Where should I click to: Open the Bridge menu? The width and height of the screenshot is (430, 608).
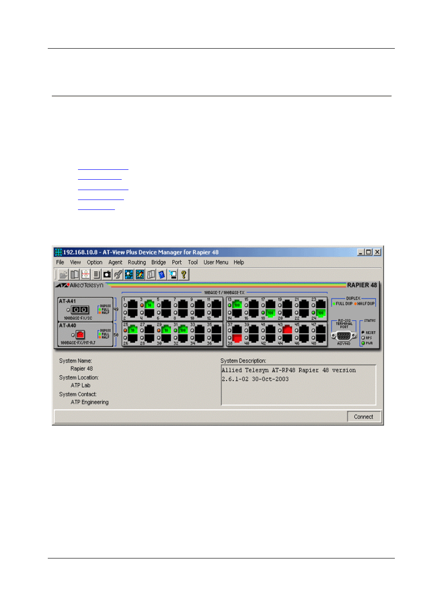point(159,262)
